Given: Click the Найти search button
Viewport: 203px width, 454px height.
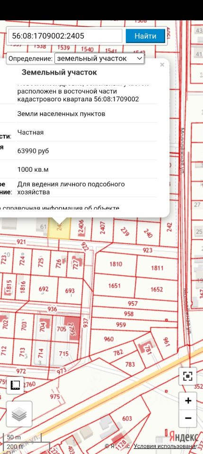Looking at the screenshot, I should point(145,36).
